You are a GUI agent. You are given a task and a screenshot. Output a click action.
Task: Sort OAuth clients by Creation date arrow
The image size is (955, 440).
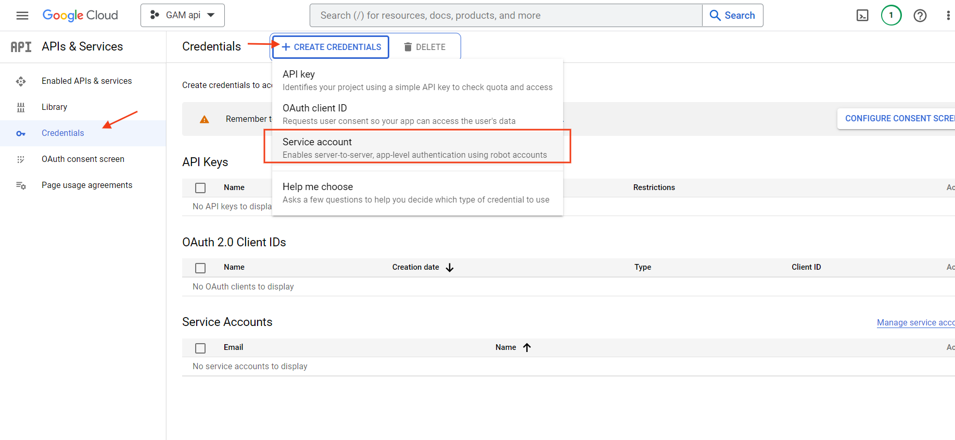(x=450, y=268)
